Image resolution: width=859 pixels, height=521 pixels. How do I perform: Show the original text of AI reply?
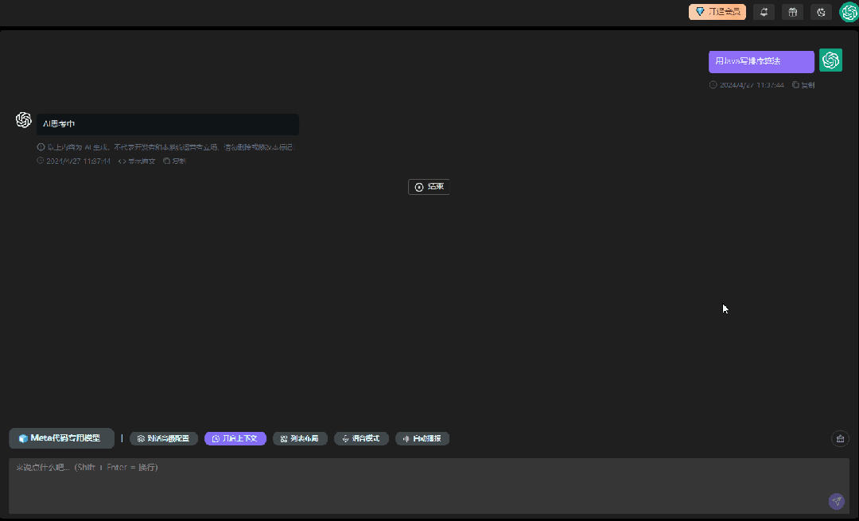pos(137,161)
